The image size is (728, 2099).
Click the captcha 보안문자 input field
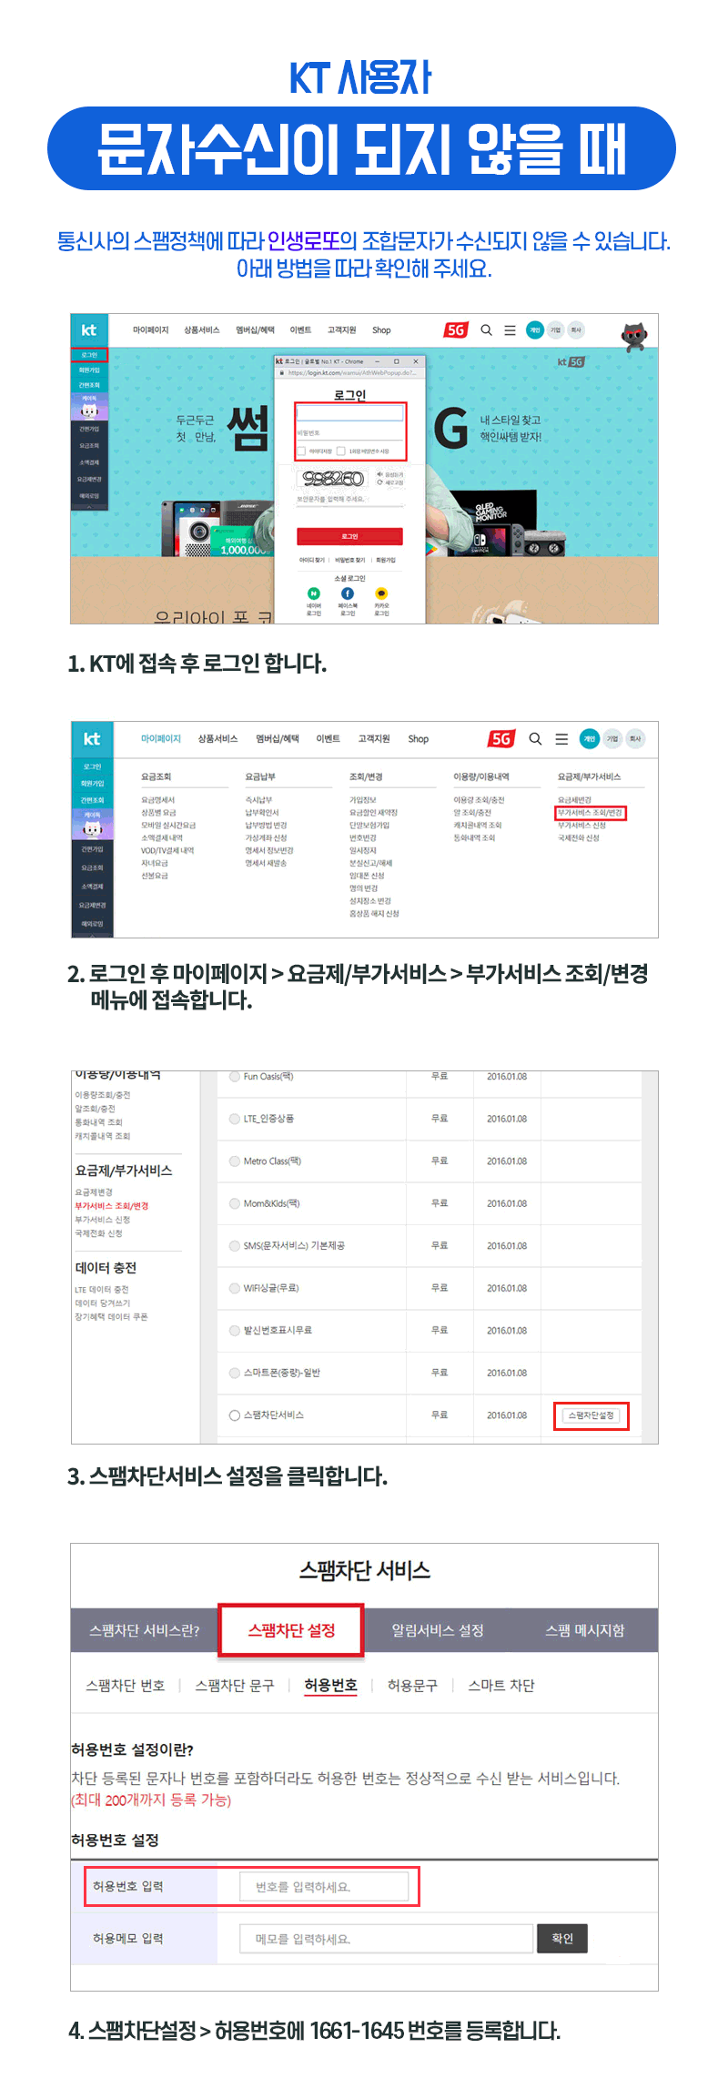pyautogui.click(x=349, y=499)
